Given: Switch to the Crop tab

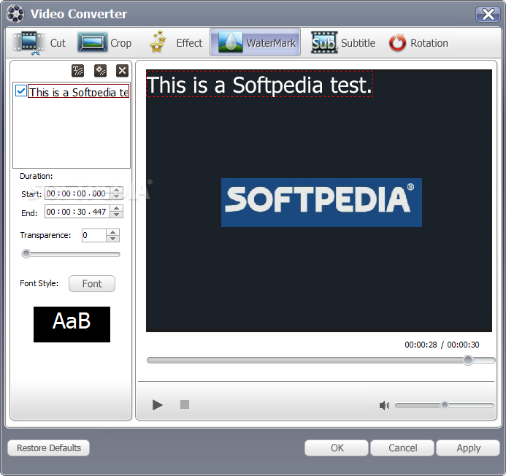Looking at the screenshot, I should (x=104, y=43).
